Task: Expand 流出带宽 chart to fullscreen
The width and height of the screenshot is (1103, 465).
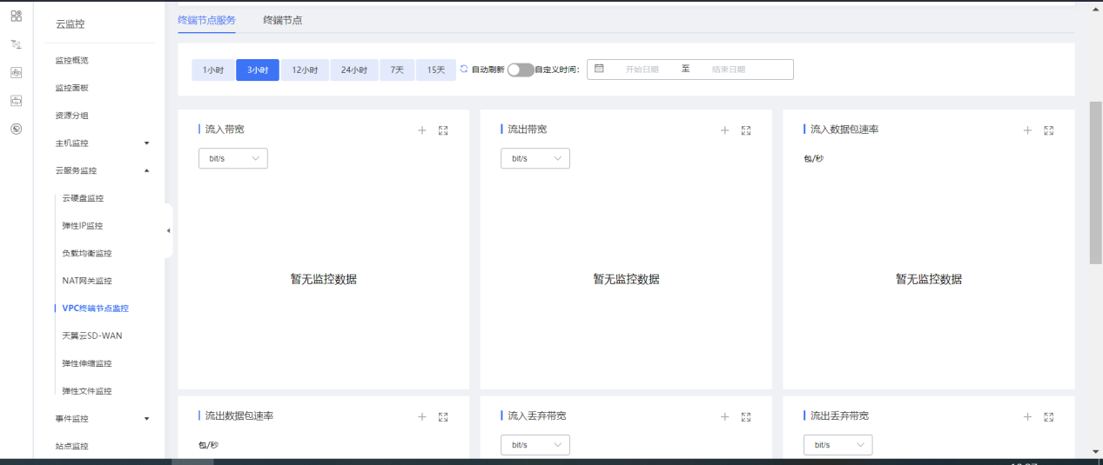Action: 745,130
